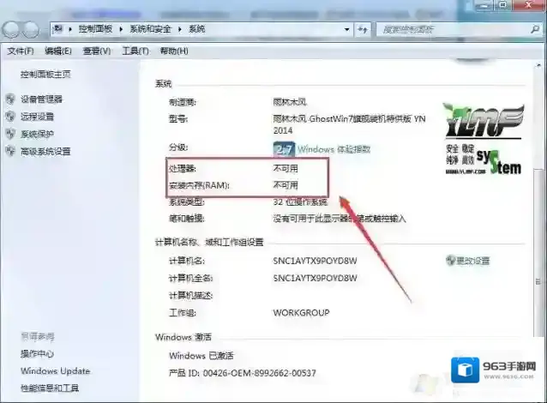Select 系统和安全 in the breadcrumb path

pyautogui.click(x=150, y=29)
